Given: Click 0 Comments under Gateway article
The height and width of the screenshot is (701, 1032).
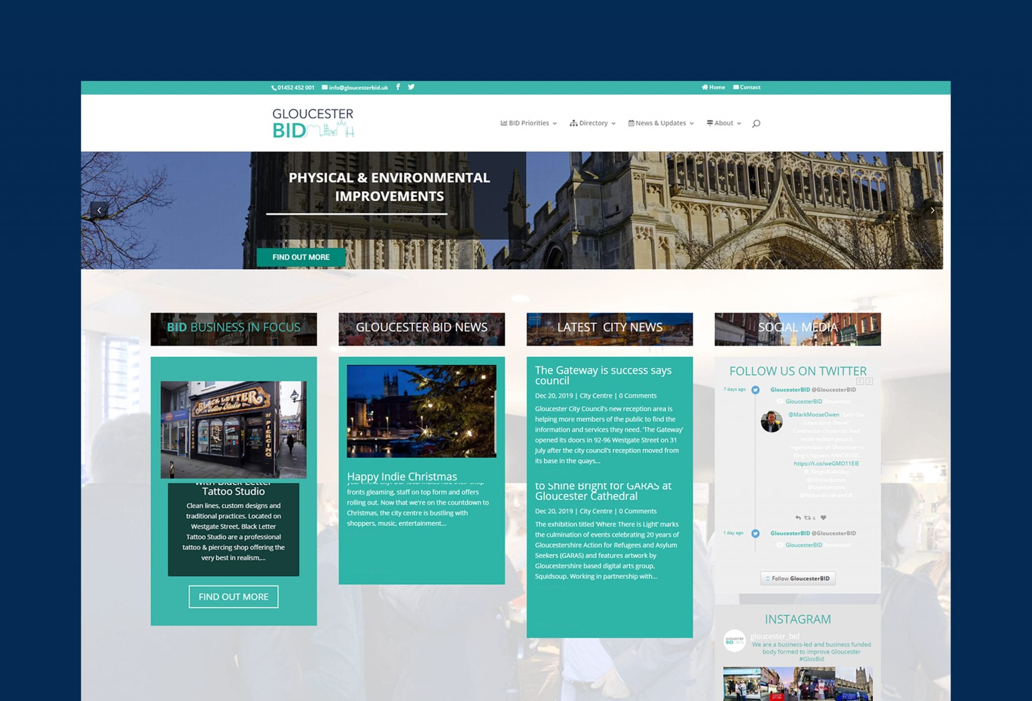Looking at the screenshot, I should pyautogui.click(x=637, y=396).
